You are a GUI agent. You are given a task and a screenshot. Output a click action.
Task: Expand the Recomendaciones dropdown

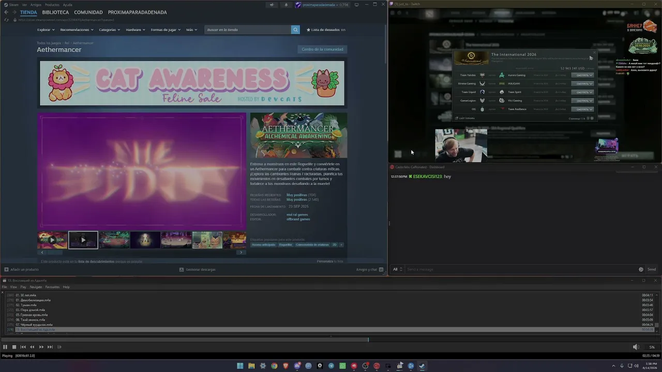pos(77,30)
